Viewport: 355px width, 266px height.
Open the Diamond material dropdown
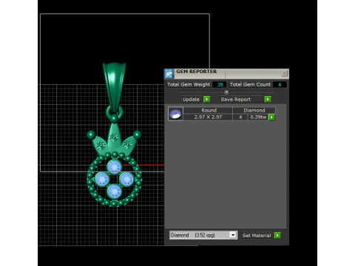pyautogui.click(x=233, y=235)
